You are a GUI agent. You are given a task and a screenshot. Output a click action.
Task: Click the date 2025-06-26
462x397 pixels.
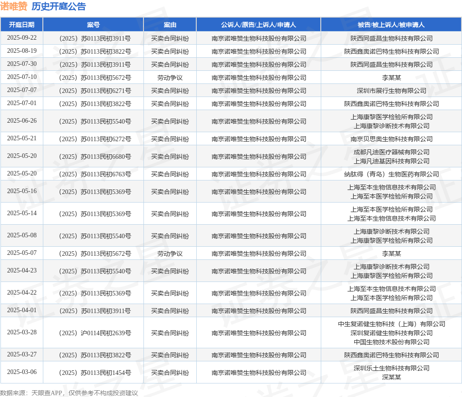click(x=22, y=121)
